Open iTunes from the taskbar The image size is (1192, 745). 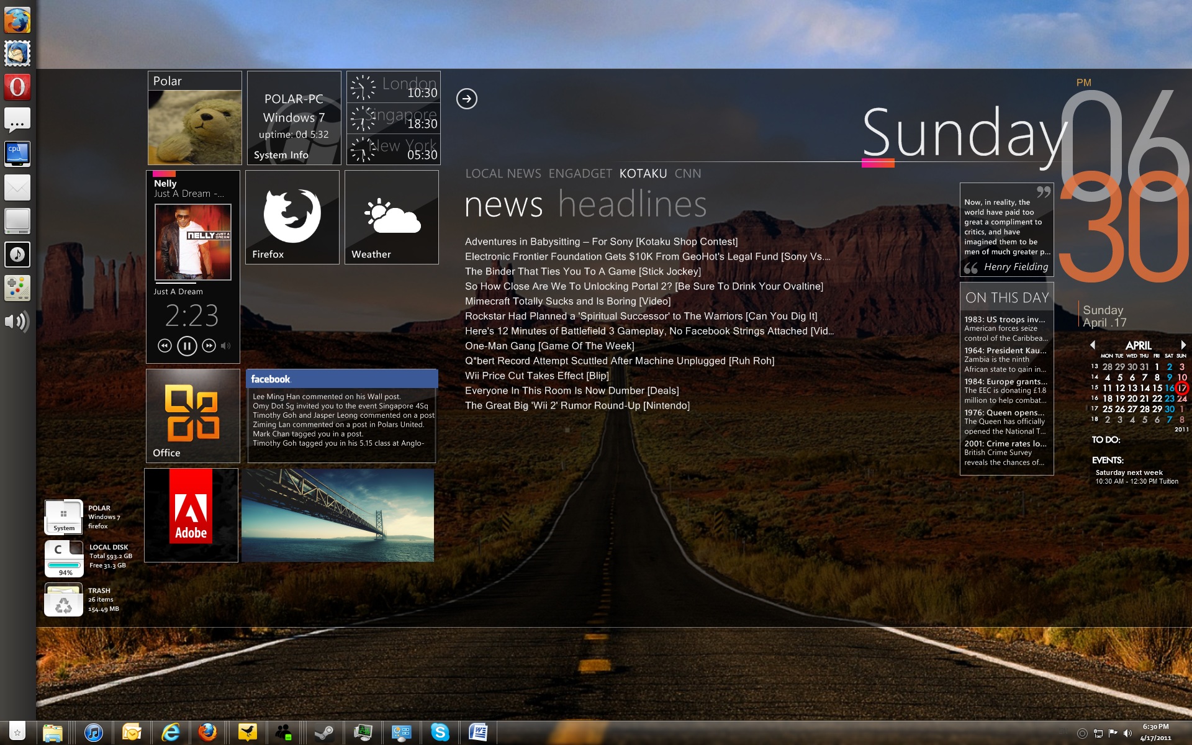94,733
